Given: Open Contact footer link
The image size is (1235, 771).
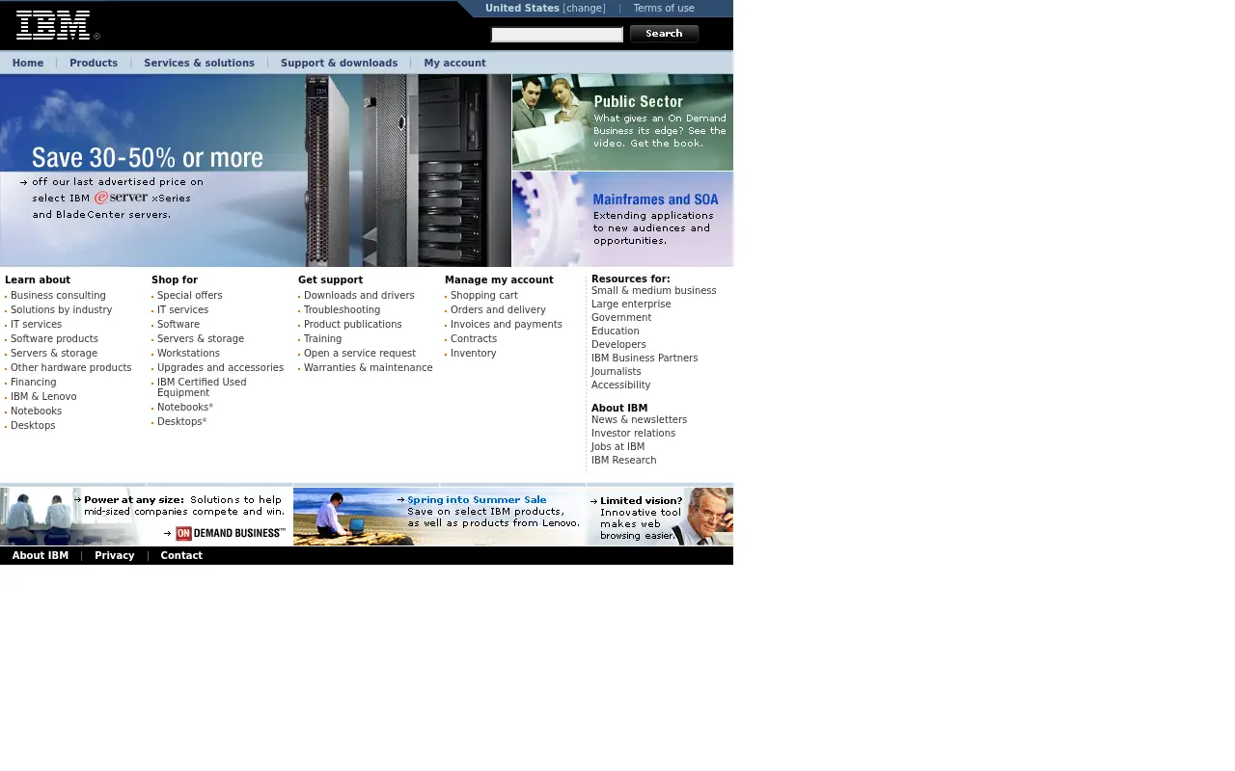Looking at the screenshot, I should tap(181, 556).
